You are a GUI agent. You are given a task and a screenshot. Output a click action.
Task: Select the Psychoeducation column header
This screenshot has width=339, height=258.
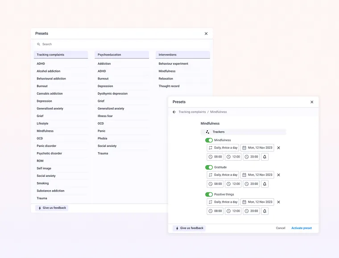click(122, 55)
